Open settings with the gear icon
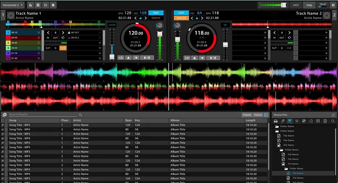Image resolution: width=338 pixels, height=183 pixels. 333,5
